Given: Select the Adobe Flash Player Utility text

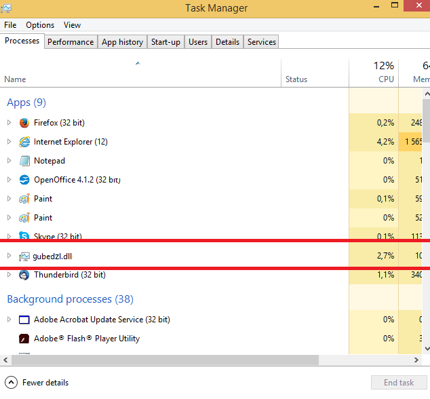Looking at the screenshot, I should click(87, 339).
